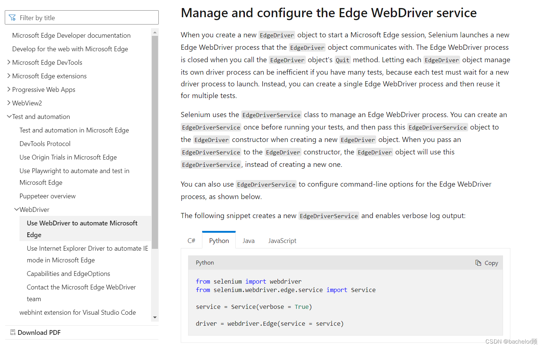Click code line 'driver = webdriver.Edge(service = service)'
The height and width of the screenshot is (348, 543).
[269, 323]
